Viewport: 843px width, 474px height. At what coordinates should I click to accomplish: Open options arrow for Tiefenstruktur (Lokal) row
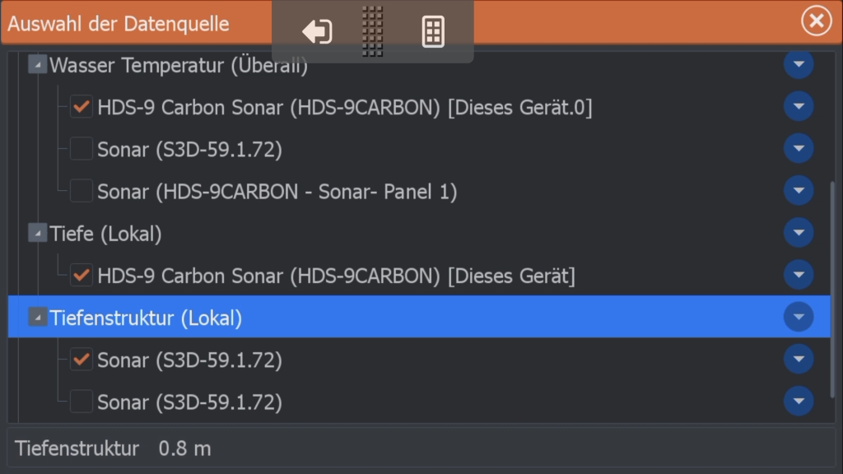799,317
